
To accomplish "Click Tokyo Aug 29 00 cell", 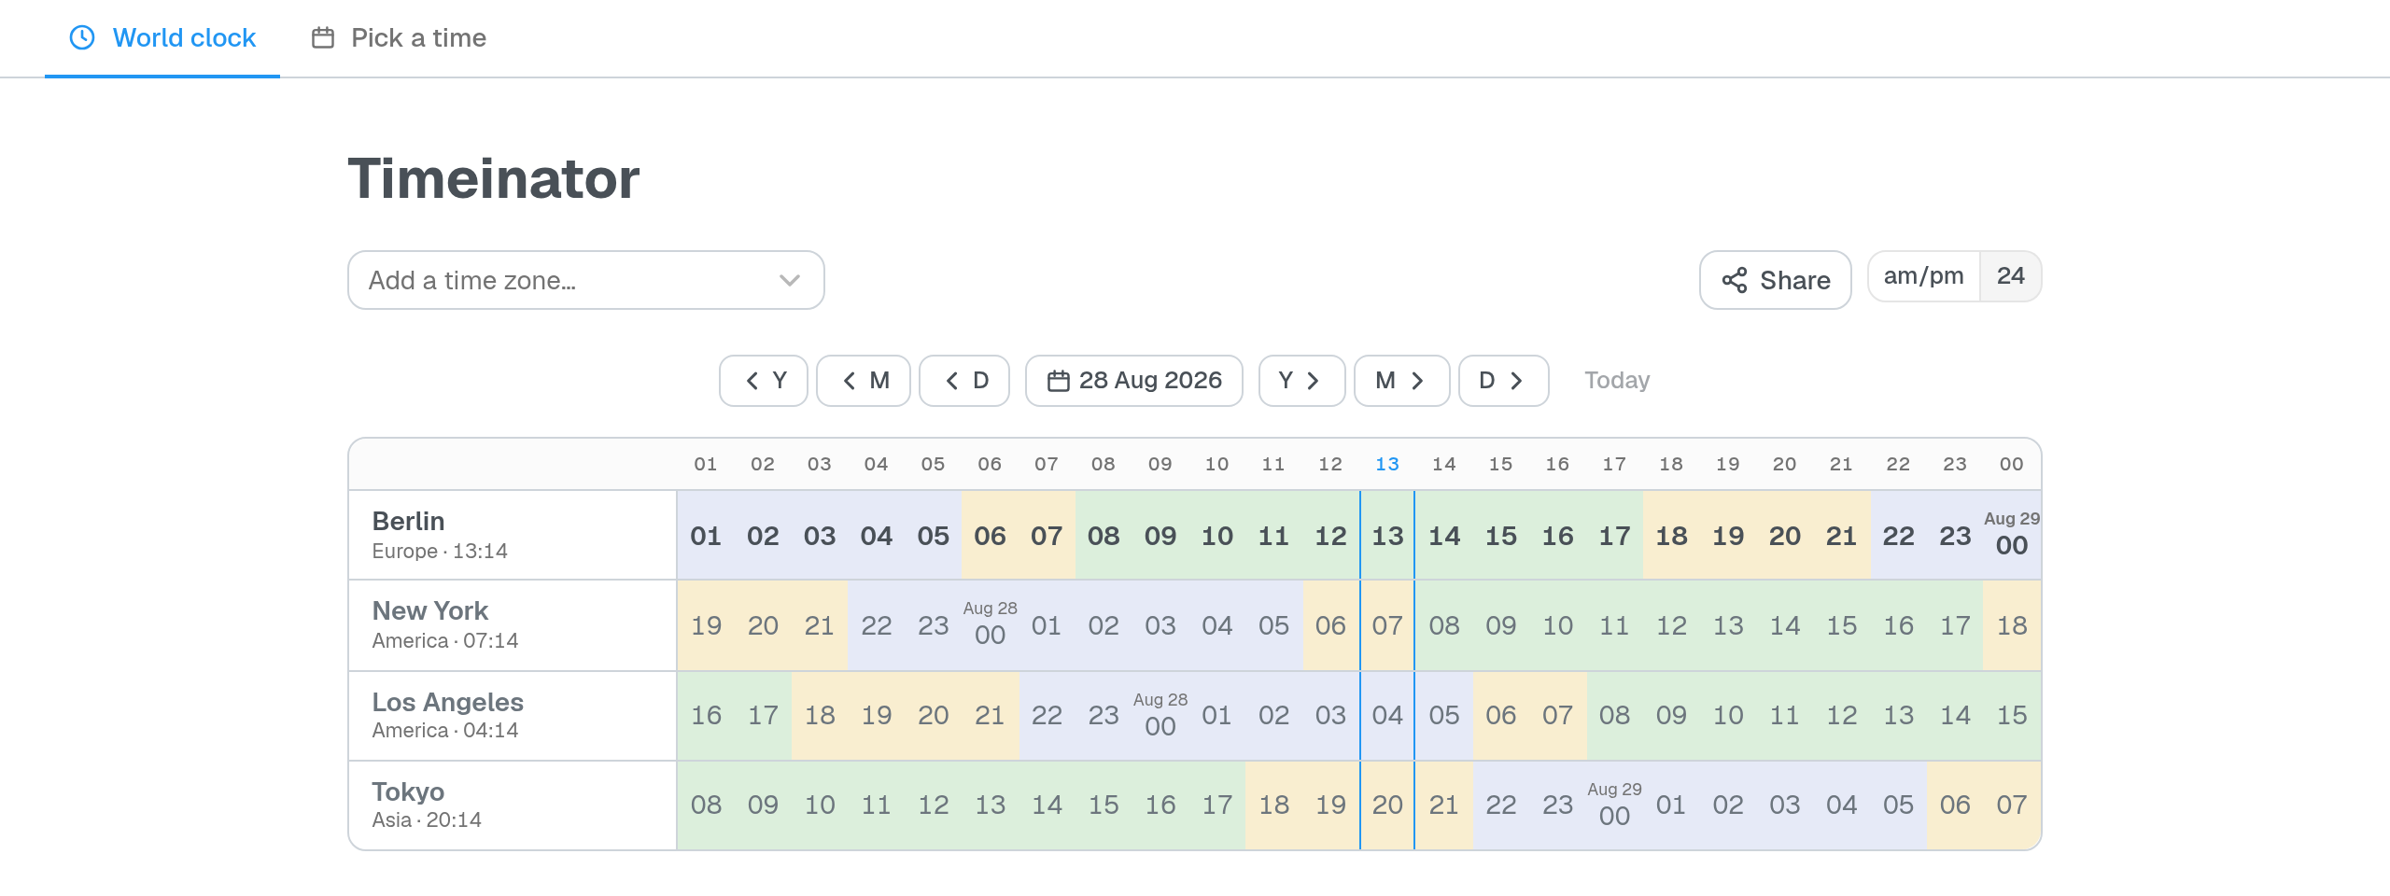I will pos(1614,805).
